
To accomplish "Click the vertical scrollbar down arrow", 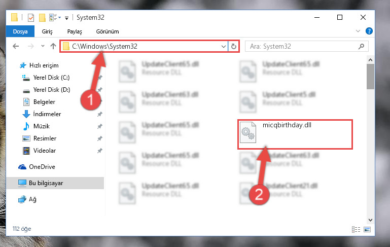I will coord(370,220).
